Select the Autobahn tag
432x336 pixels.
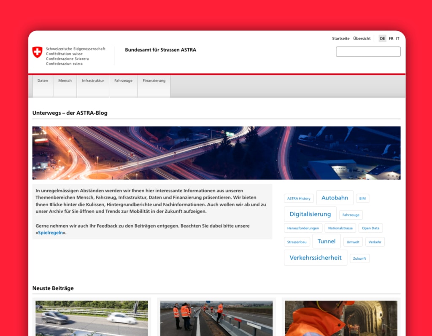pos(335,198)
